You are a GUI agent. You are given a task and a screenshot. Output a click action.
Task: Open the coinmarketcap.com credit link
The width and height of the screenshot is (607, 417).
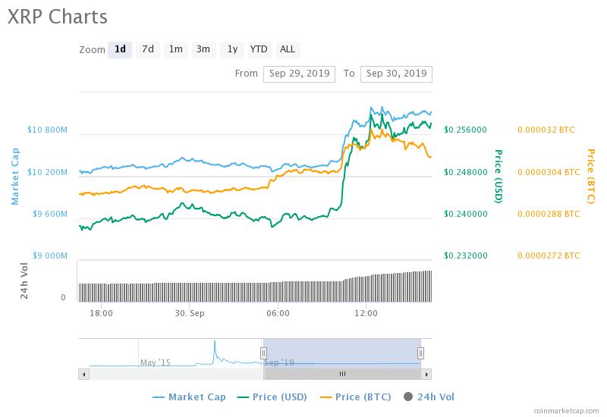click(x=566, y=411)
